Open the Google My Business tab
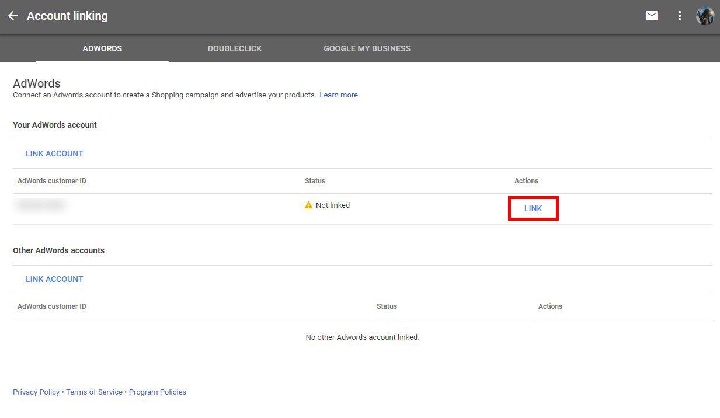Viewport: 720px width, 418px height. [x=367, y=48]
